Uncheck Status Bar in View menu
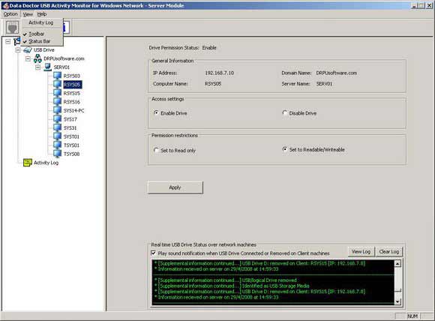This screenshot has height=321, width=435. pos(40,41)
